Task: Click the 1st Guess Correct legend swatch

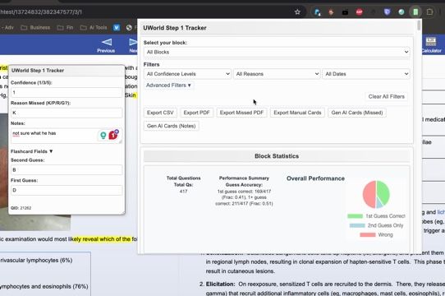Action: click(355, 216)
